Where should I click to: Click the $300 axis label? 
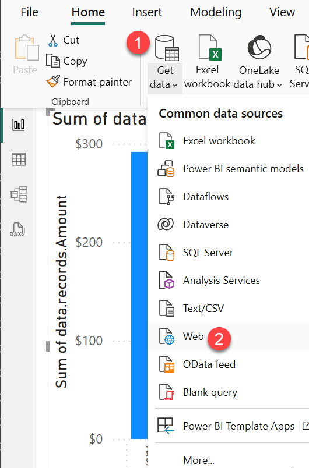pyautogui.click(x=89, y=144)
